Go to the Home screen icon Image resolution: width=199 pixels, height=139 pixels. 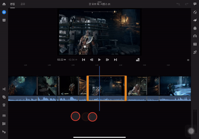[x=4, y=4]
